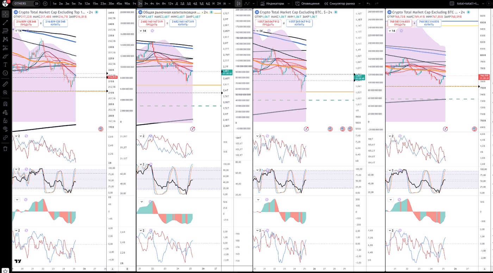Open the Индикаторы dropdown arrow
The image size is (493, 273).
[289, 4]
